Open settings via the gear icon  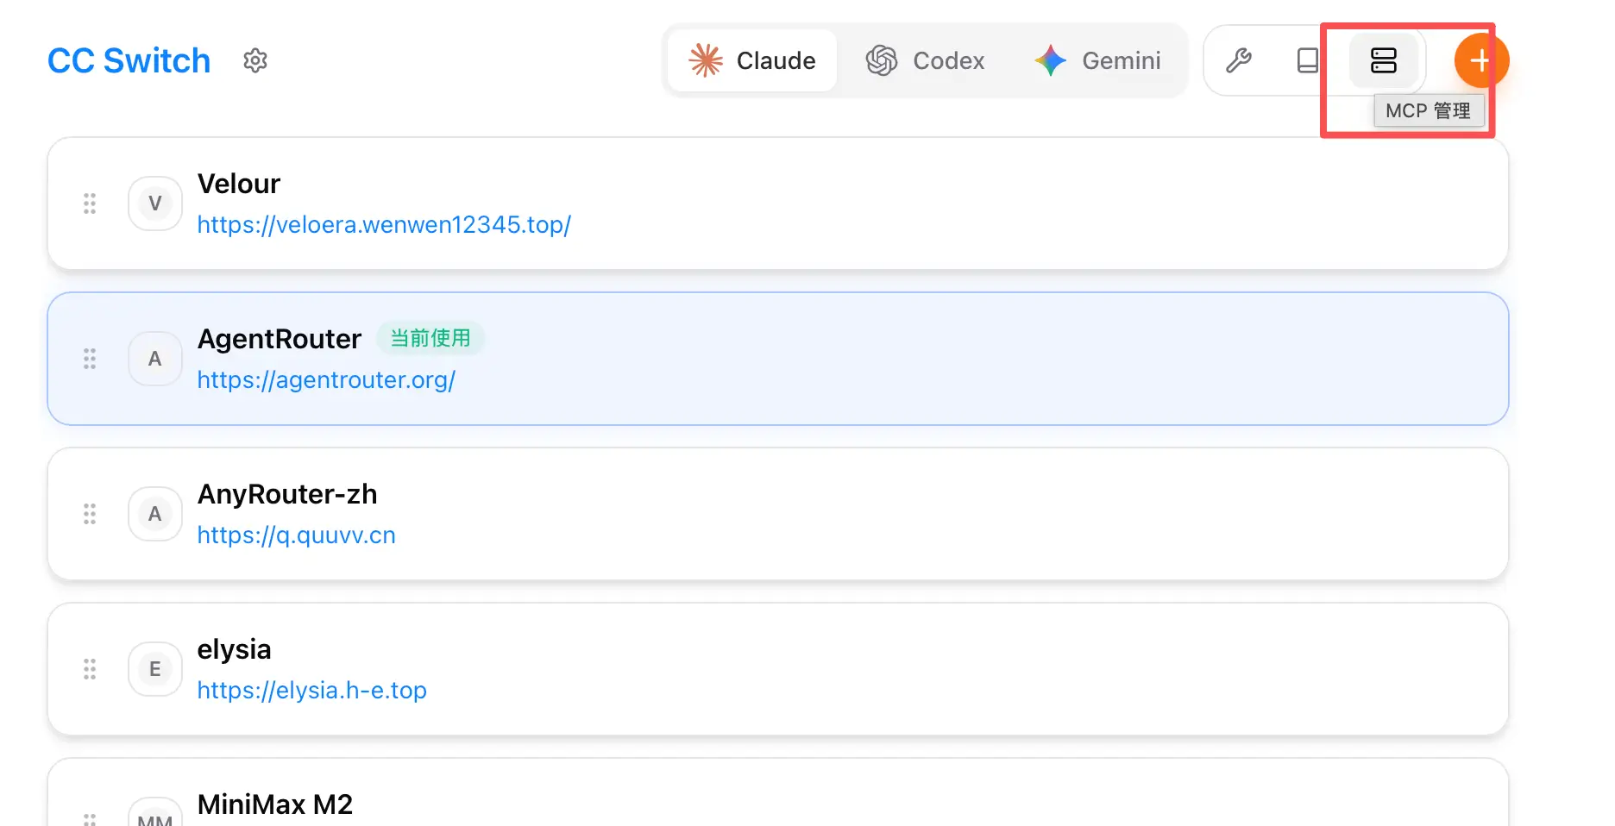255,60
